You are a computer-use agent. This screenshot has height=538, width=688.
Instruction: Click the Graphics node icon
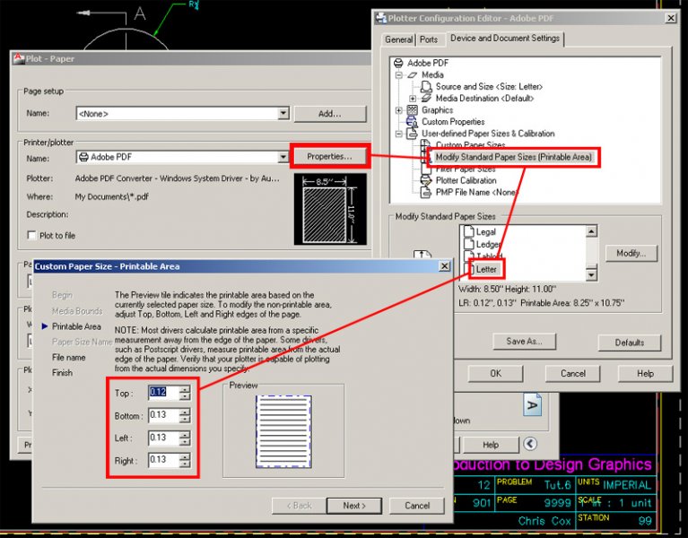pyautogui.click(x=412, y=109)
